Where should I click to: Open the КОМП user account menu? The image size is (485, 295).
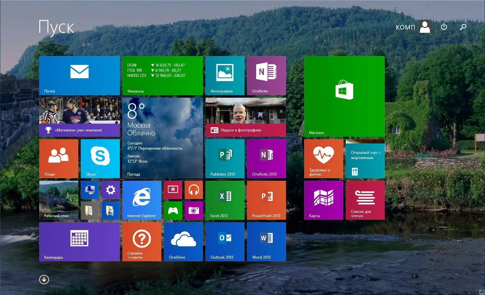(414, 27)
